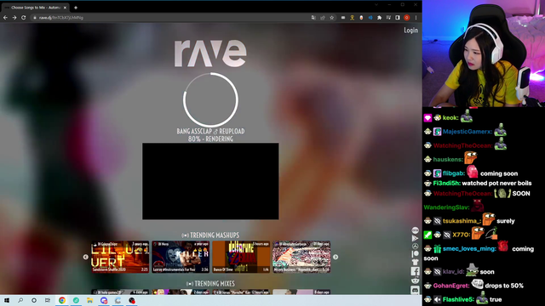Open the media control playlist icon
The height and width of the screenshot is (306, 545).
[x=388, y=18]
